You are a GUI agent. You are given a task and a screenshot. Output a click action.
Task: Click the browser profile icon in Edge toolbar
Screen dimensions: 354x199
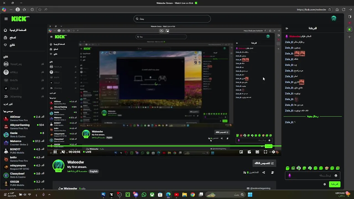click(18, 9)
